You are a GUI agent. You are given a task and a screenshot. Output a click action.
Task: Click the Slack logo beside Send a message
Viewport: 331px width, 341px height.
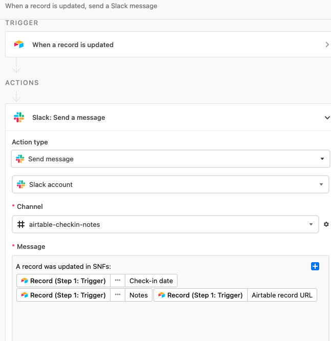[x=19, y=117]
